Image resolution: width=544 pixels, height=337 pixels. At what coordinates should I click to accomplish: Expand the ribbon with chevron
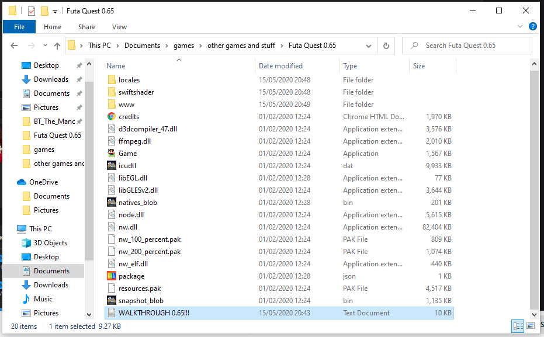click(x=519, y=26)
